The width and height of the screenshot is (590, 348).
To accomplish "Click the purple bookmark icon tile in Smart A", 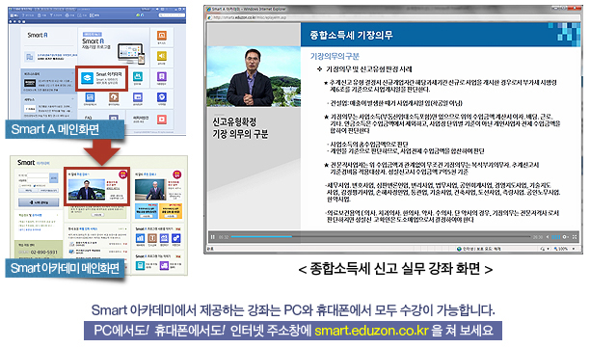I will tap(162, 76).
